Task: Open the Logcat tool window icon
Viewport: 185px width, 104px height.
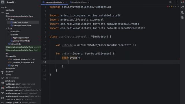Action: (x=3, y=83)
